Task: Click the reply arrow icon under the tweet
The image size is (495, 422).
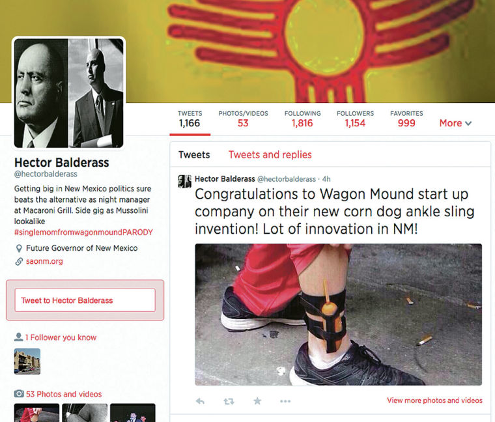Action: [x=200, y=401]
